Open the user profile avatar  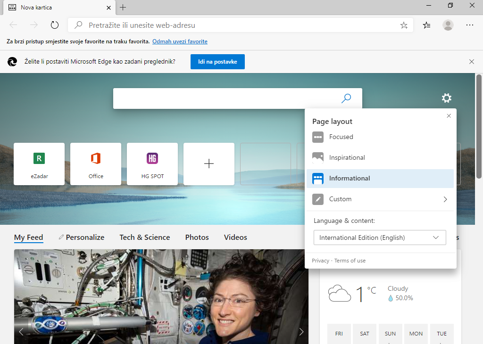point(448,25)
